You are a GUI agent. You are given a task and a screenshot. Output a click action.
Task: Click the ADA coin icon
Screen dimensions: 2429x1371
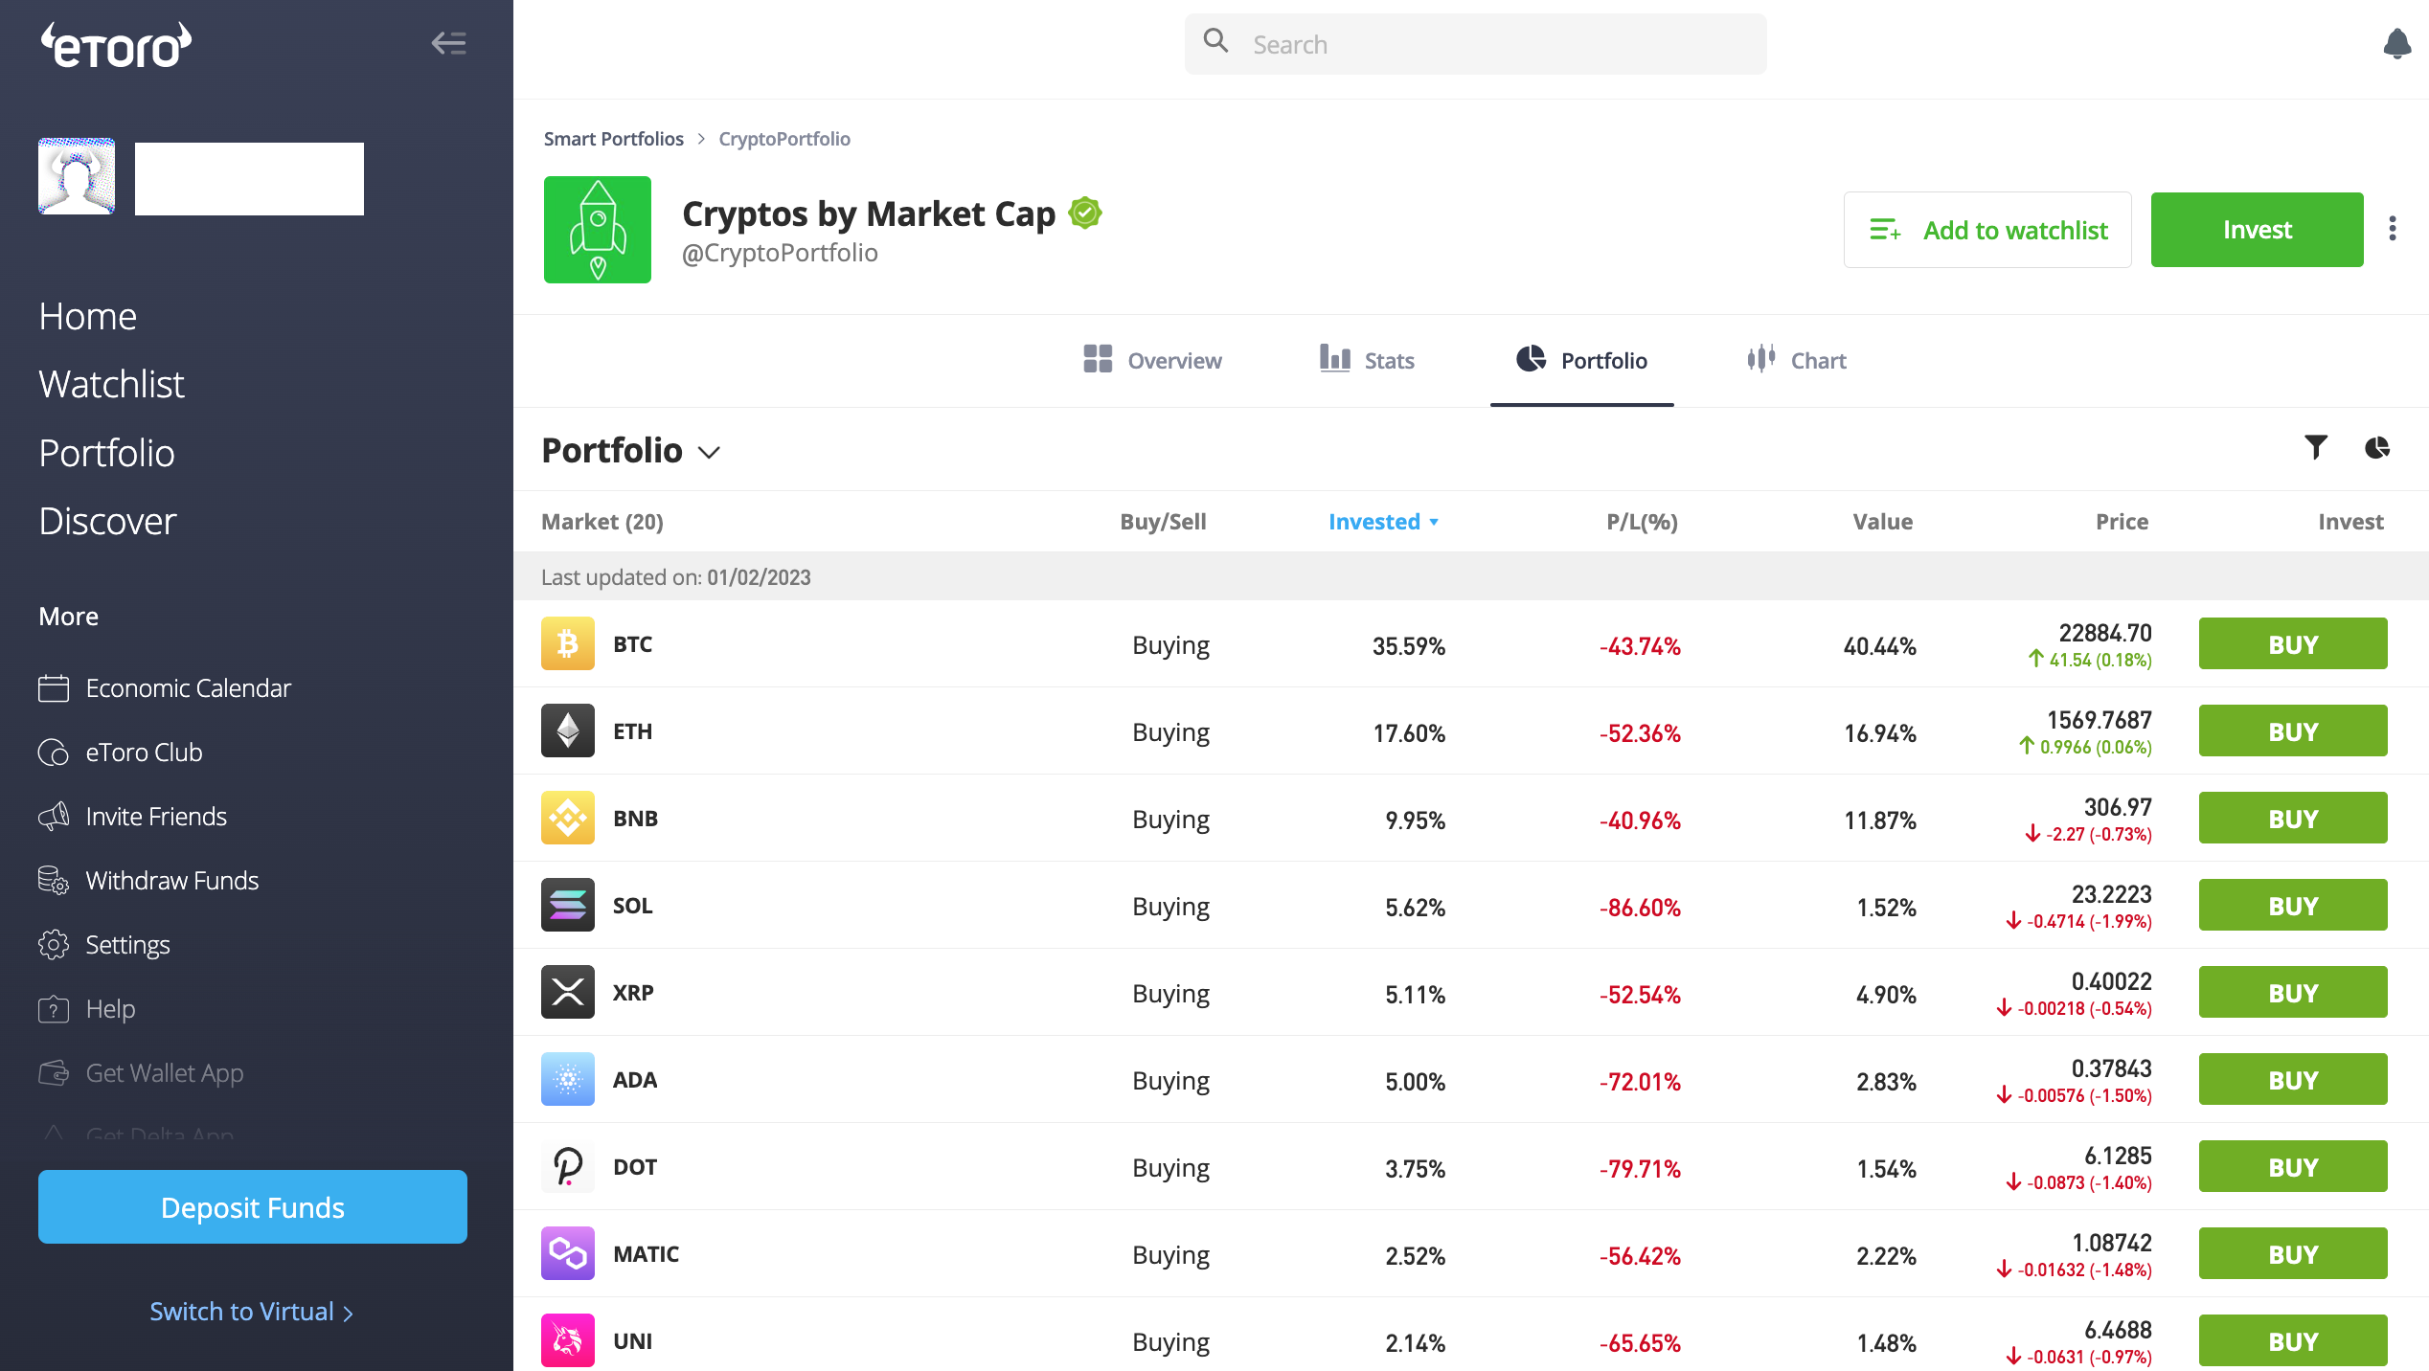pos(568,1079)
